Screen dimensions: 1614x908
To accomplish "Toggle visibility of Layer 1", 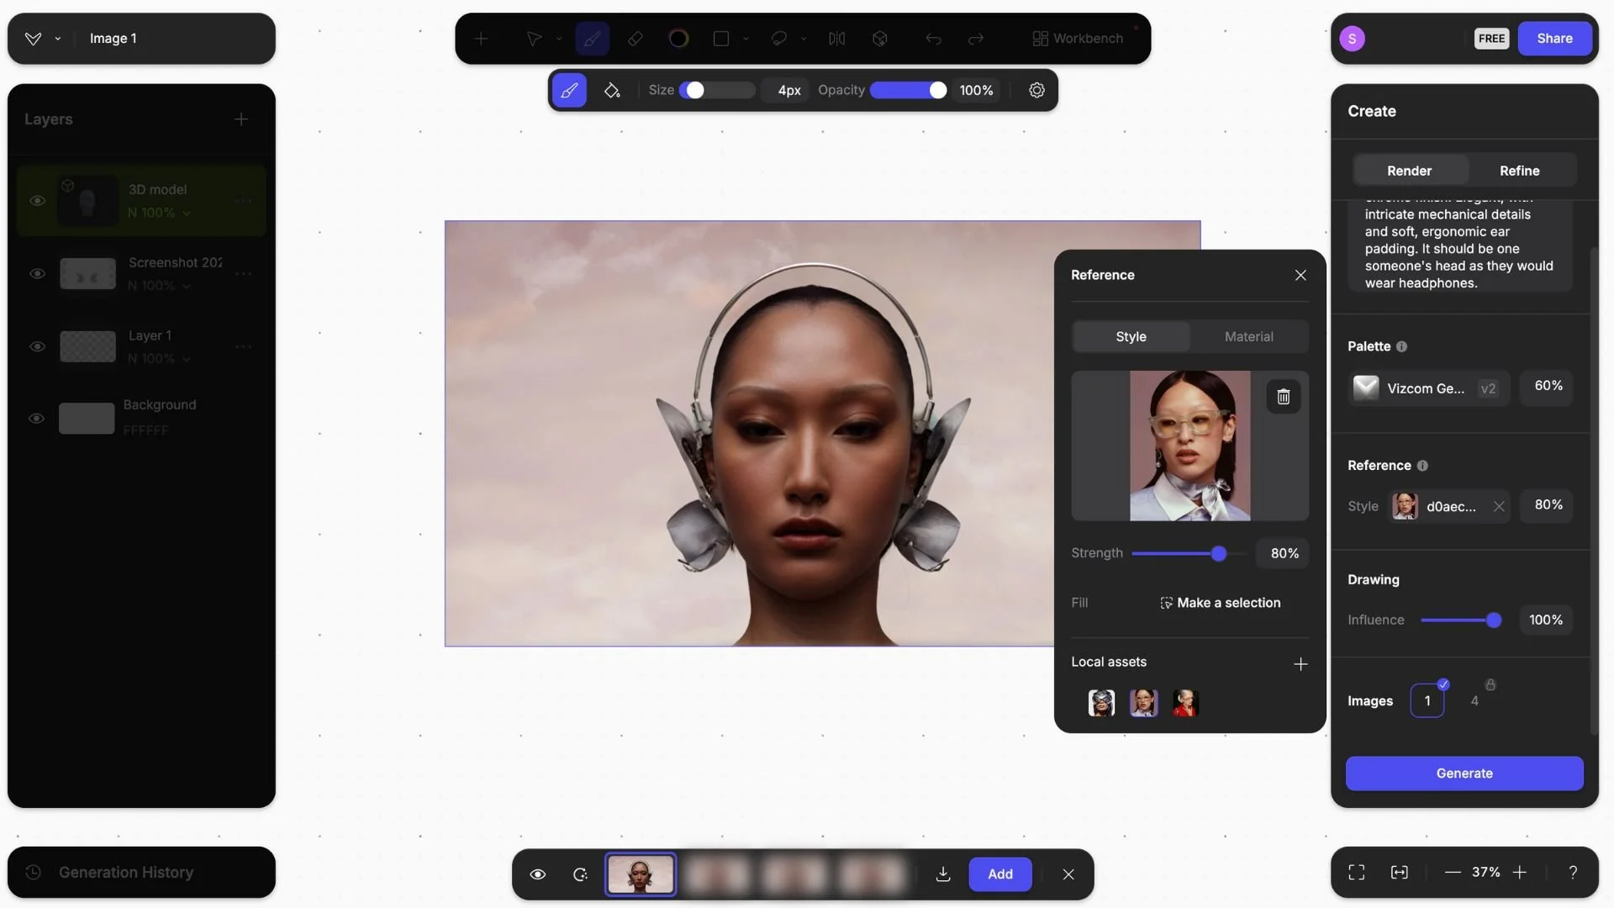I will point(37,346).
